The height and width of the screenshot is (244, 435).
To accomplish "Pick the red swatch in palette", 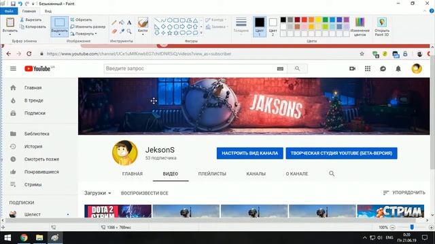I will [304, 20].
